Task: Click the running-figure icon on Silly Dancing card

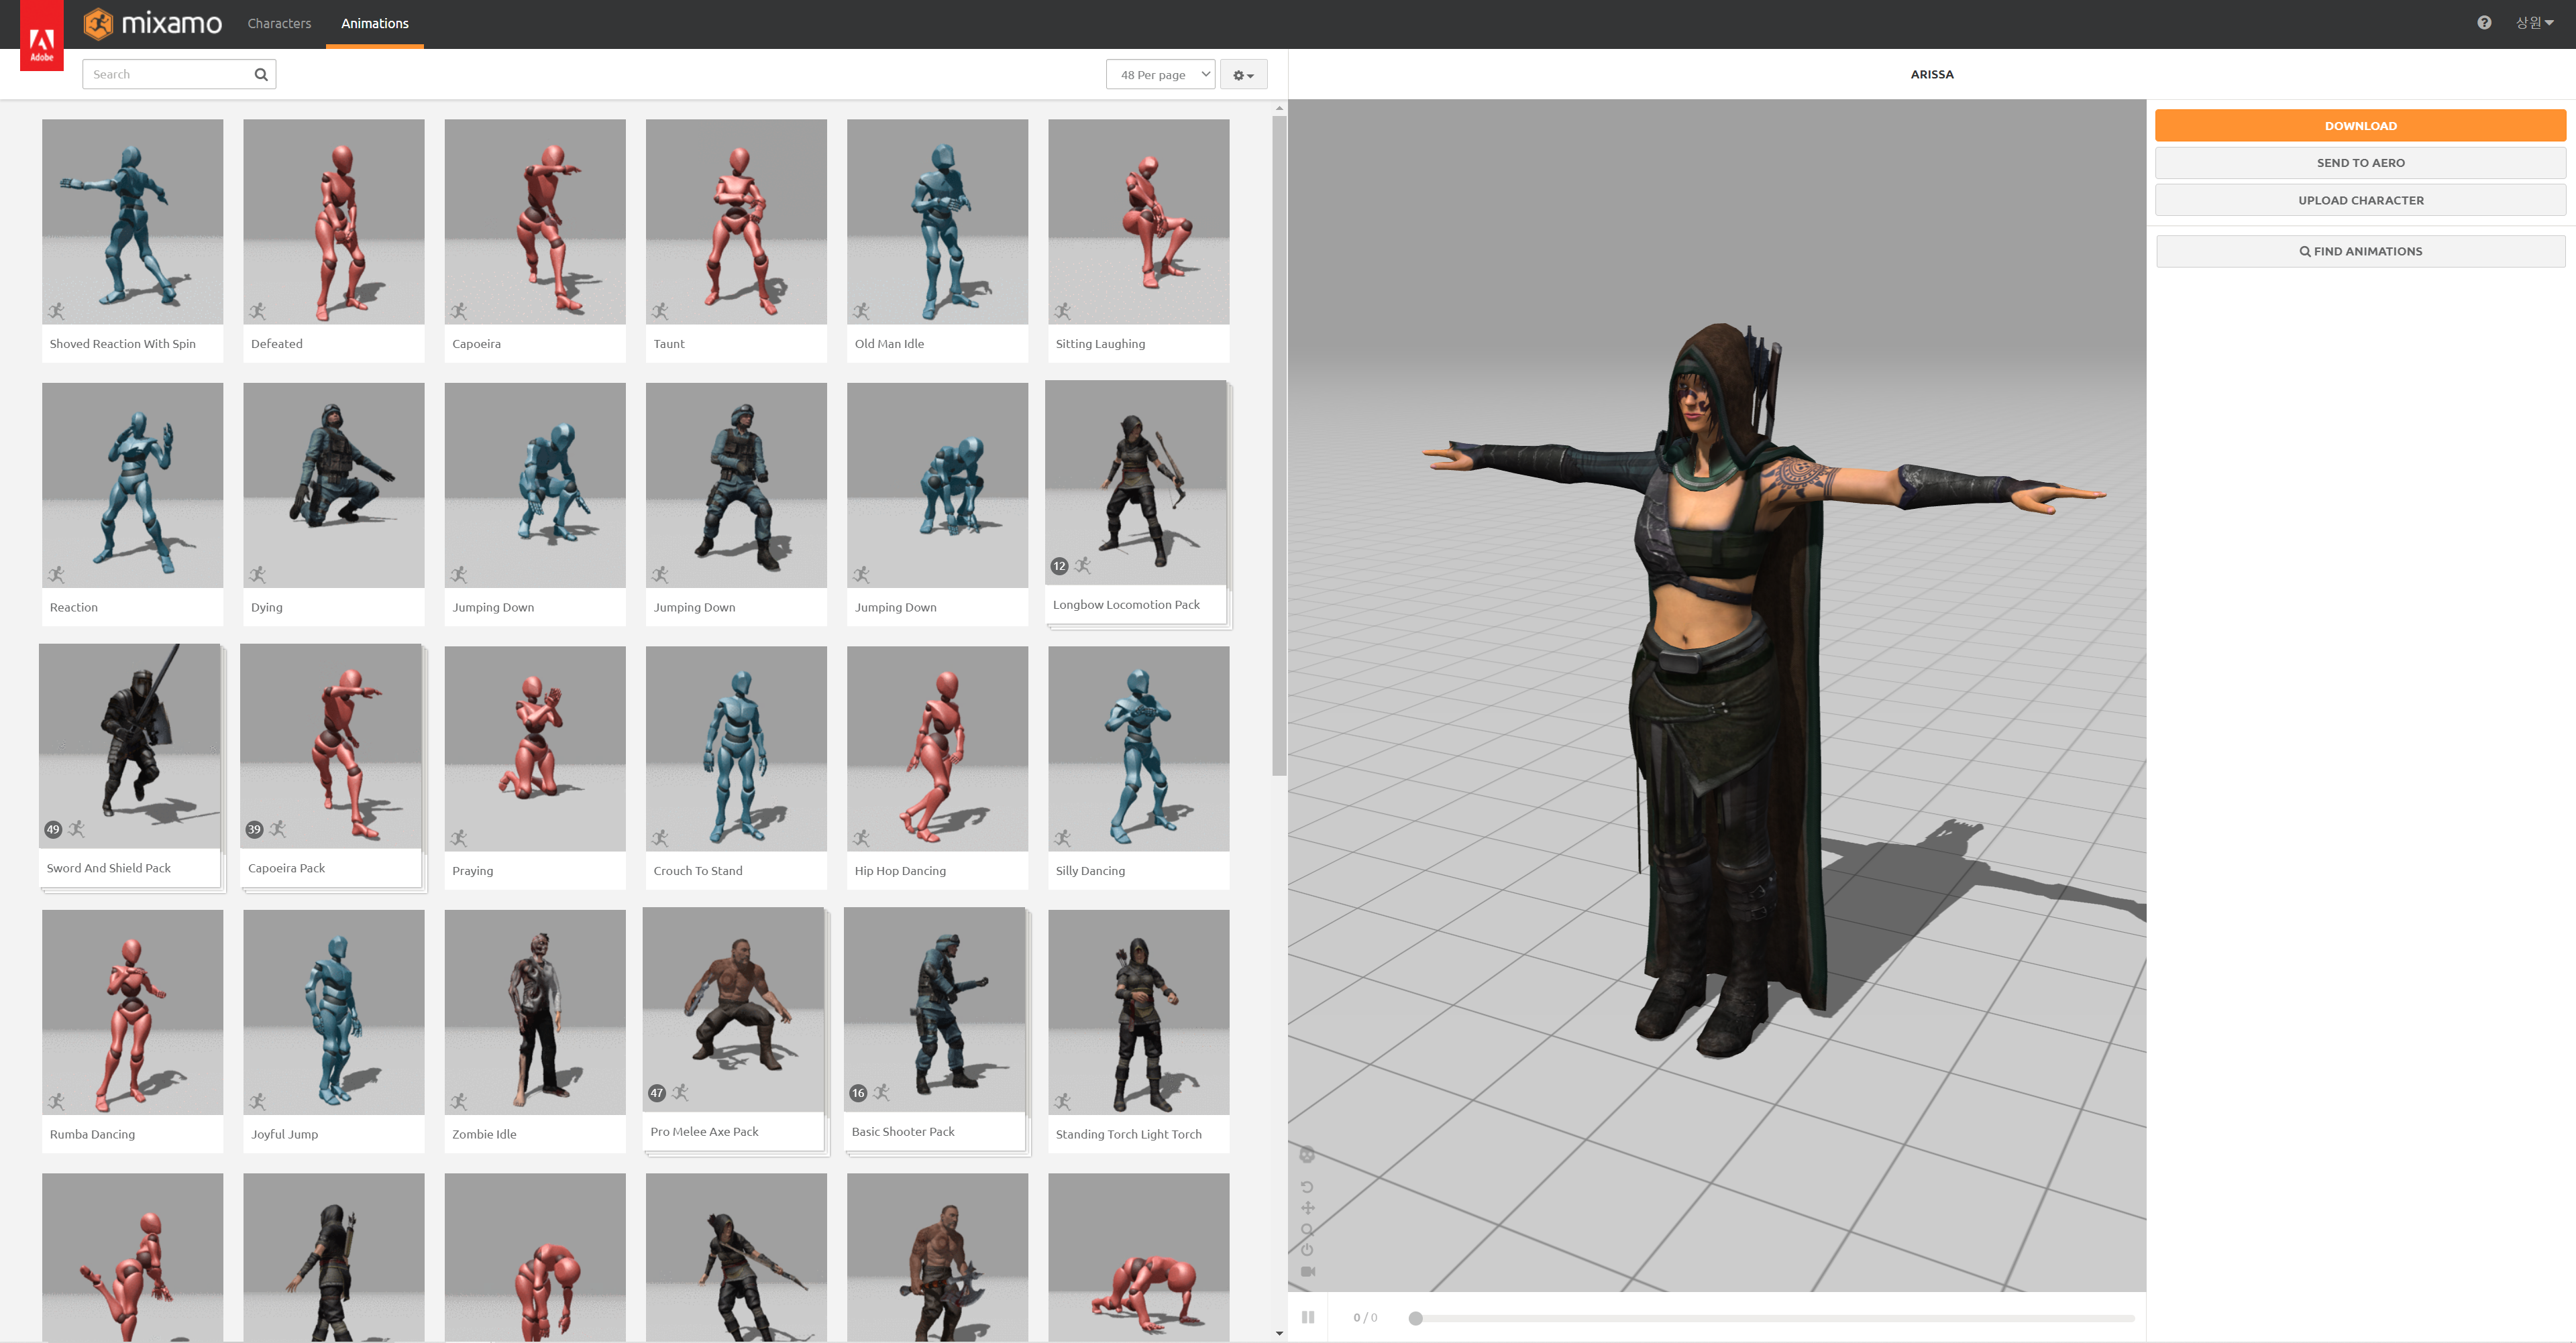Action: [x=1062, y=837]
